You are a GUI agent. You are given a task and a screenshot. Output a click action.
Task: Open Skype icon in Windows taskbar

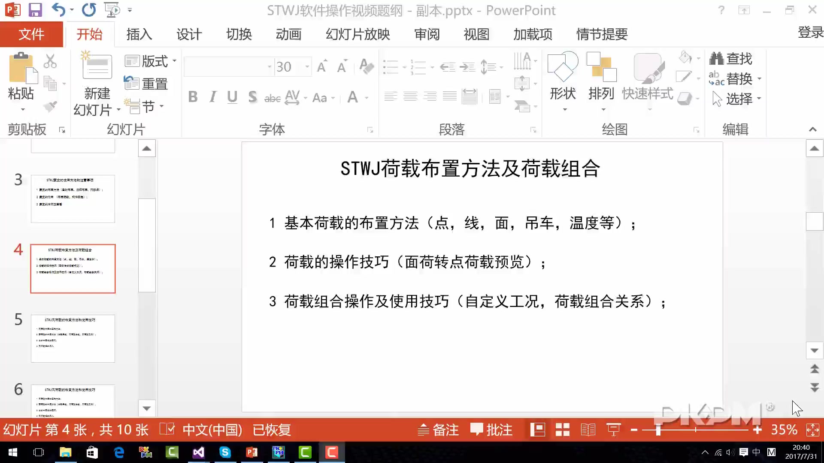[x=225, y=452]
